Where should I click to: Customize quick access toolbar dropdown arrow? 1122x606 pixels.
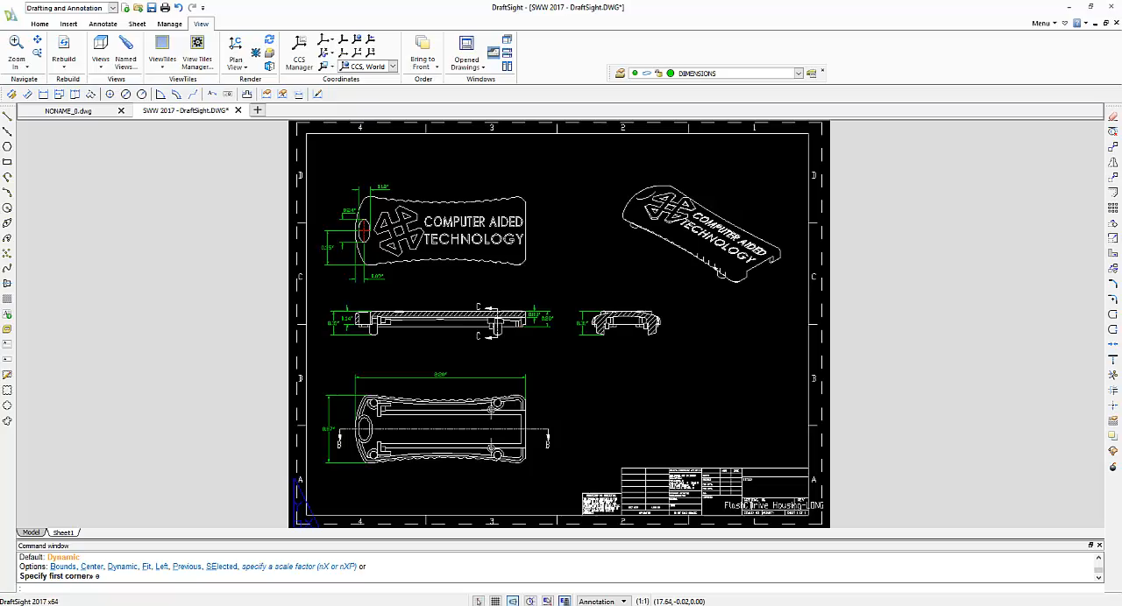pos(203,8)
